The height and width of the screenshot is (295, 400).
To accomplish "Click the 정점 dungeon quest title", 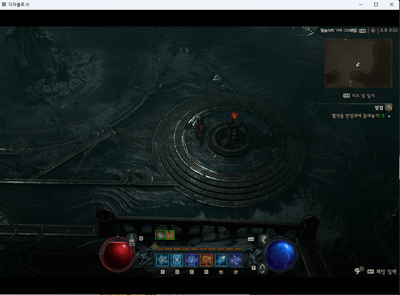I will click(x=379, y=108).
